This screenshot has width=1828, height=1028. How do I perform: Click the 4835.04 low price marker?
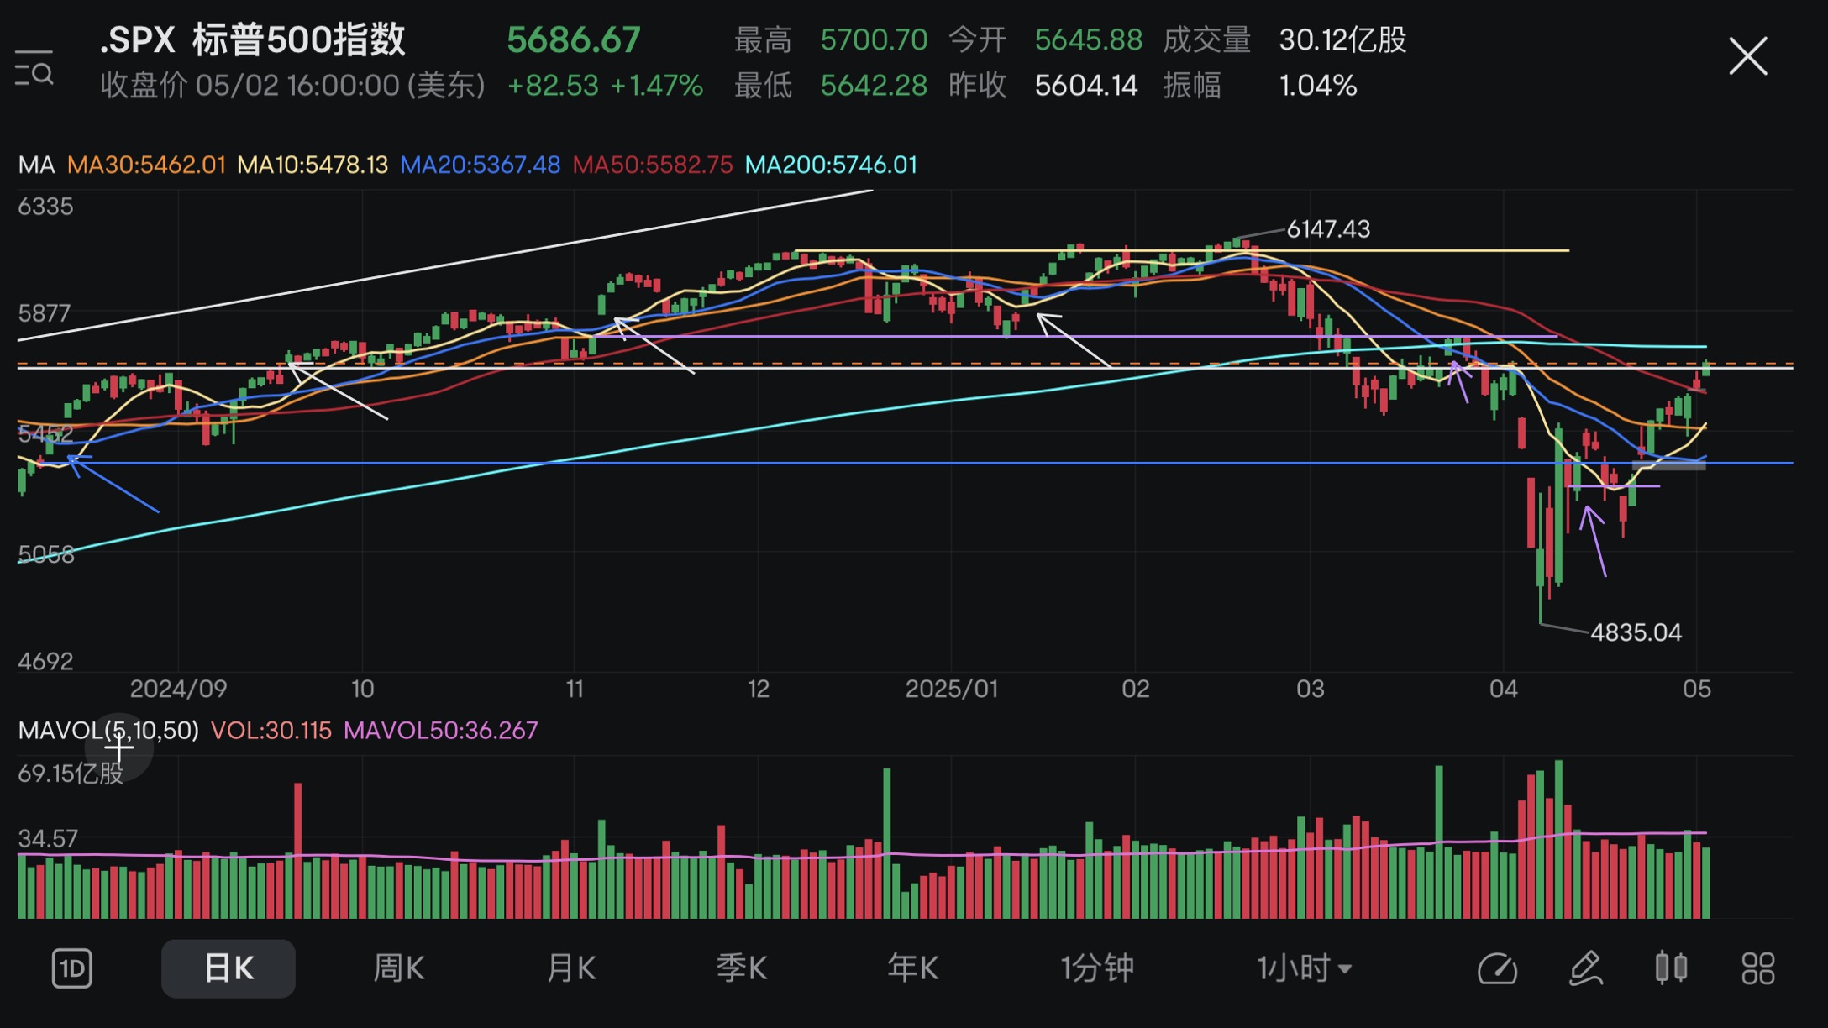click(1636, 632)
